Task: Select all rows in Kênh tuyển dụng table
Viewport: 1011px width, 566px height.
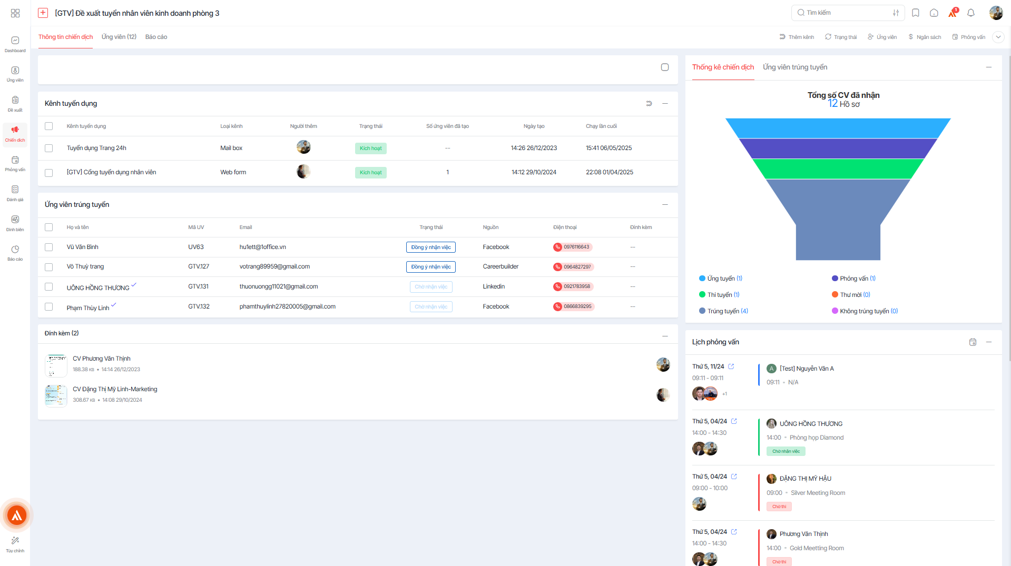Action: click(49, 126)
